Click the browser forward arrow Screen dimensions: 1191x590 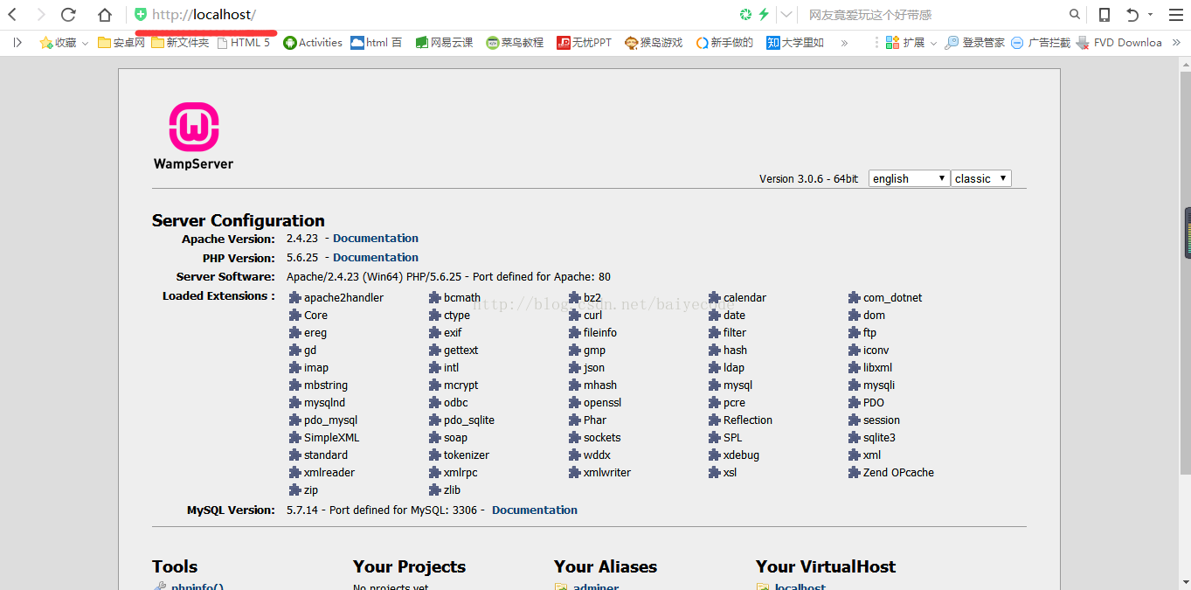coord(40,15)
